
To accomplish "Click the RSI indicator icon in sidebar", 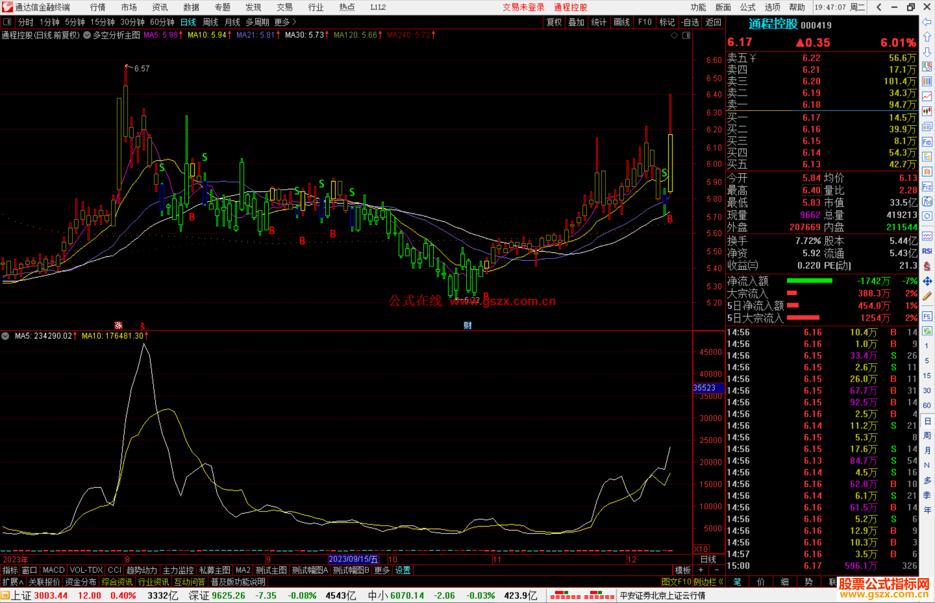I will point(927,251).
